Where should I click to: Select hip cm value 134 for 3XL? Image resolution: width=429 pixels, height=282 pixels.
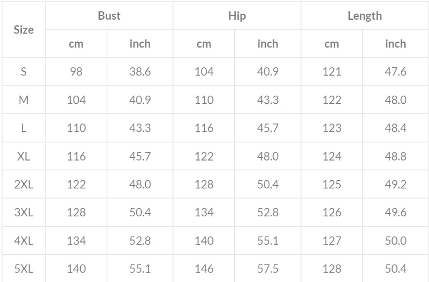204,213
